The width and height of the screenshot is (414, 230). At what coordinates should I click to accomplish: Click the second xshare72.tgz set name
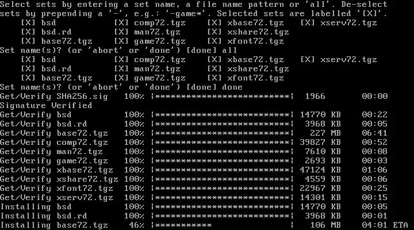click(x=258, y=69)
